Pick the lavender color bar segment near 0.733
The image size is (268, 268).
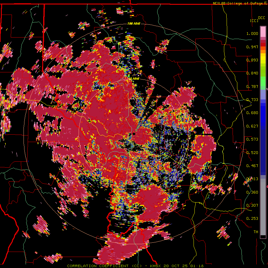pos(263,94)
